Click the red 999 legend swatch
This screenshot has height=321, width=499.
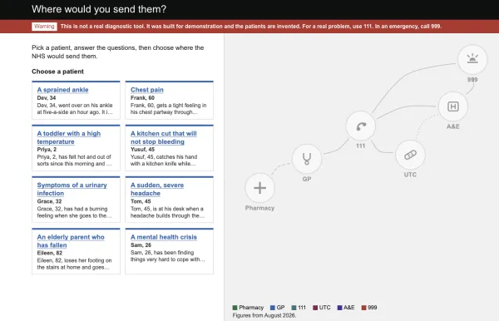tap(363, 308)
